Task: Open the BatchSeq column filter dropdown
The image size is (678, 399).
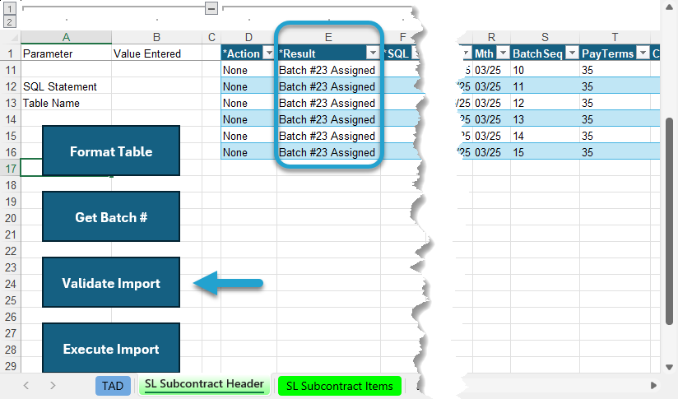Action: coord(572,53)
